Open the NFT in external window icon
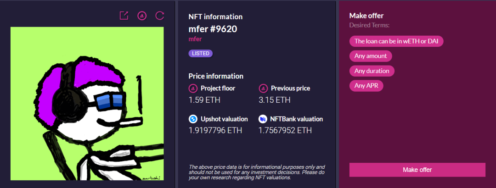Screen dimensions: 496x188 click(124, 16)
